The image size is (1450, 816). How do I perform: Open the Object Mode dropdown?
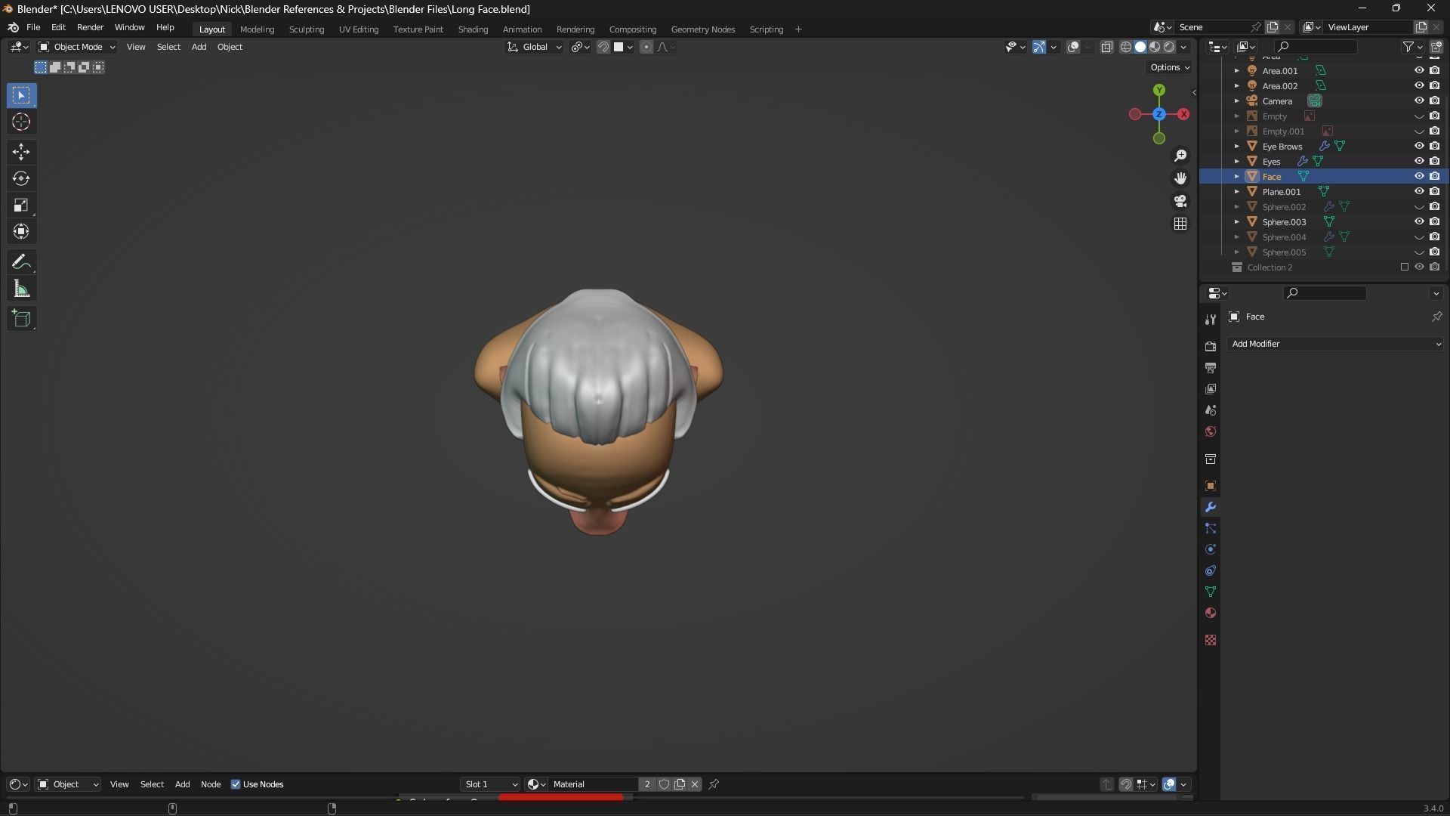tap(77, 47)
